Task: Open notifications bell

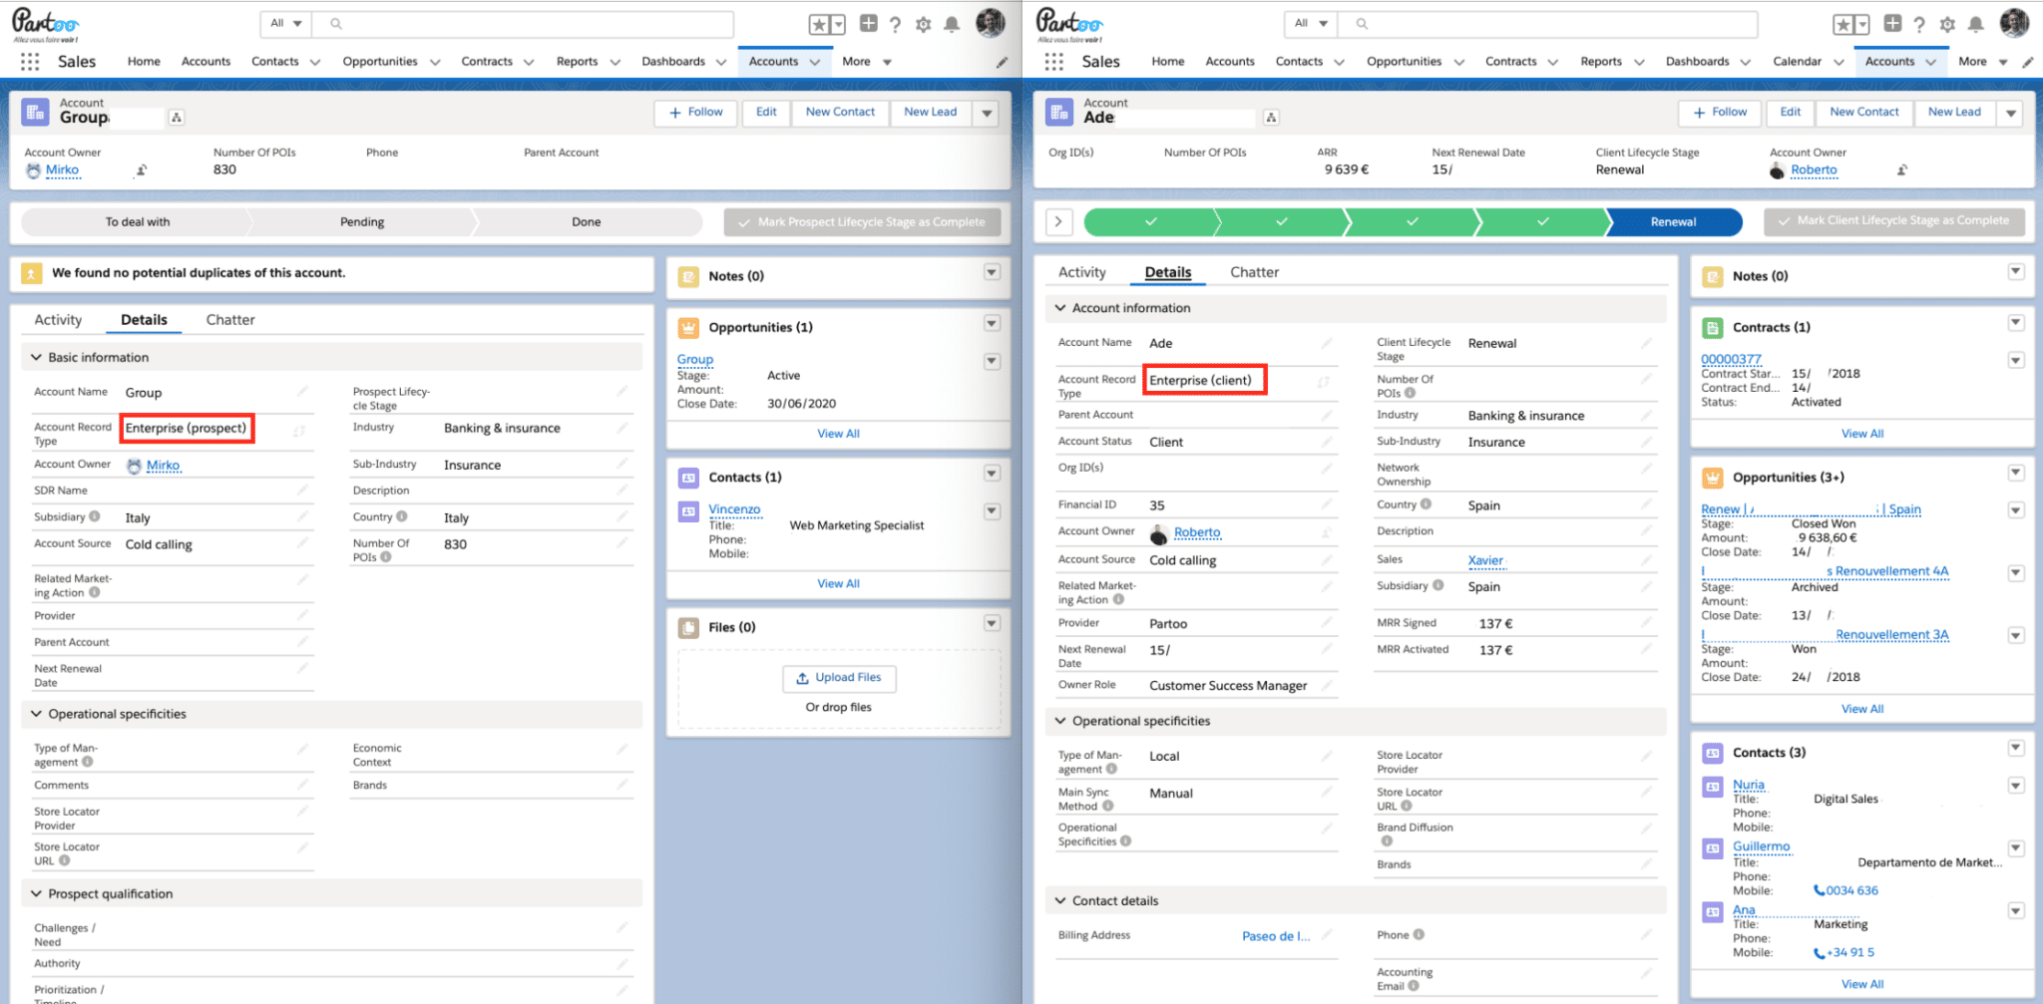Action: tap(952, 24)
